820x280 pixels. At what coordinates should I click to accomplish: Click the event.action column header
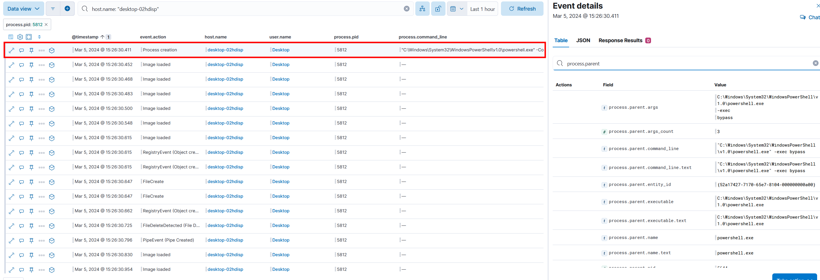(153, 37)
